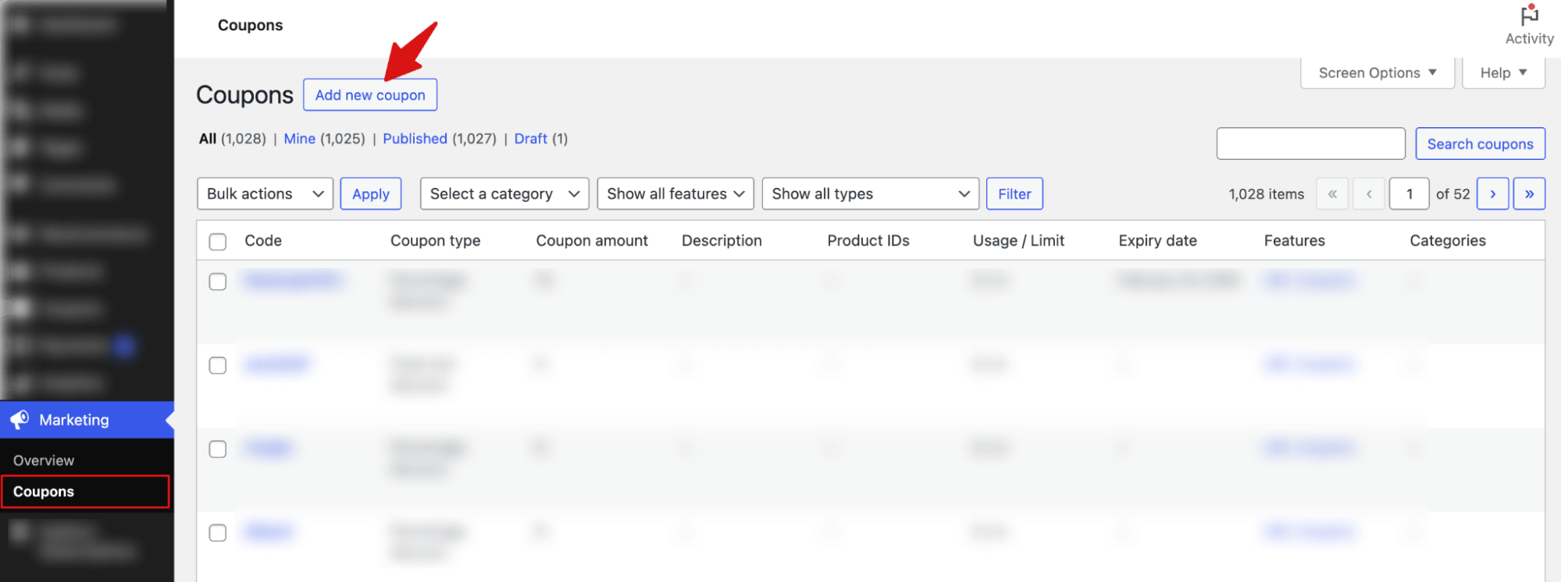Open Overview in the Marketing submenu
Screen dimensions: 1561x582
44,460
